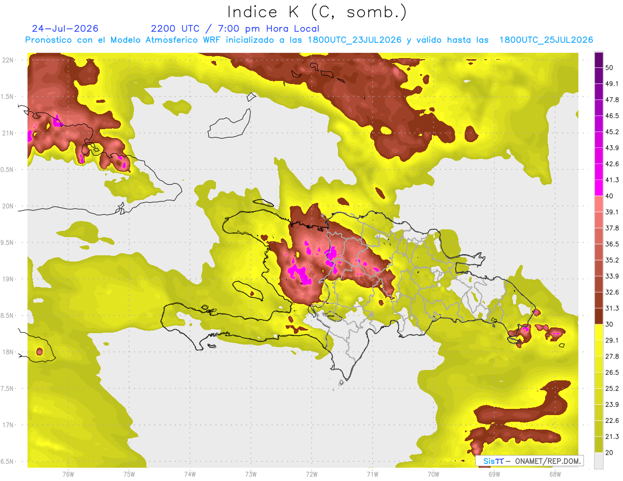623x481 pixels.
Task: Click the magenta colorbar segment between 40 and 41.3
Action: point(599,188)
